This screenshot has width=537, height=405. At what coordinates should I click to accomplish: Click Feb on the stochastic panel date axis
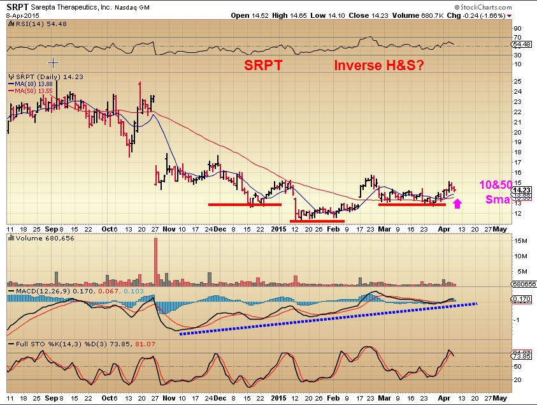tap(333, 399)
